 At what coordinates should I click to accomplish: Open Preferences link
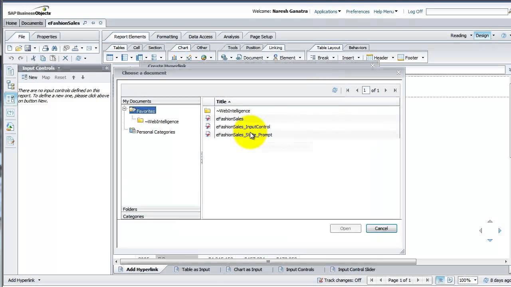(x=357, y=12)
